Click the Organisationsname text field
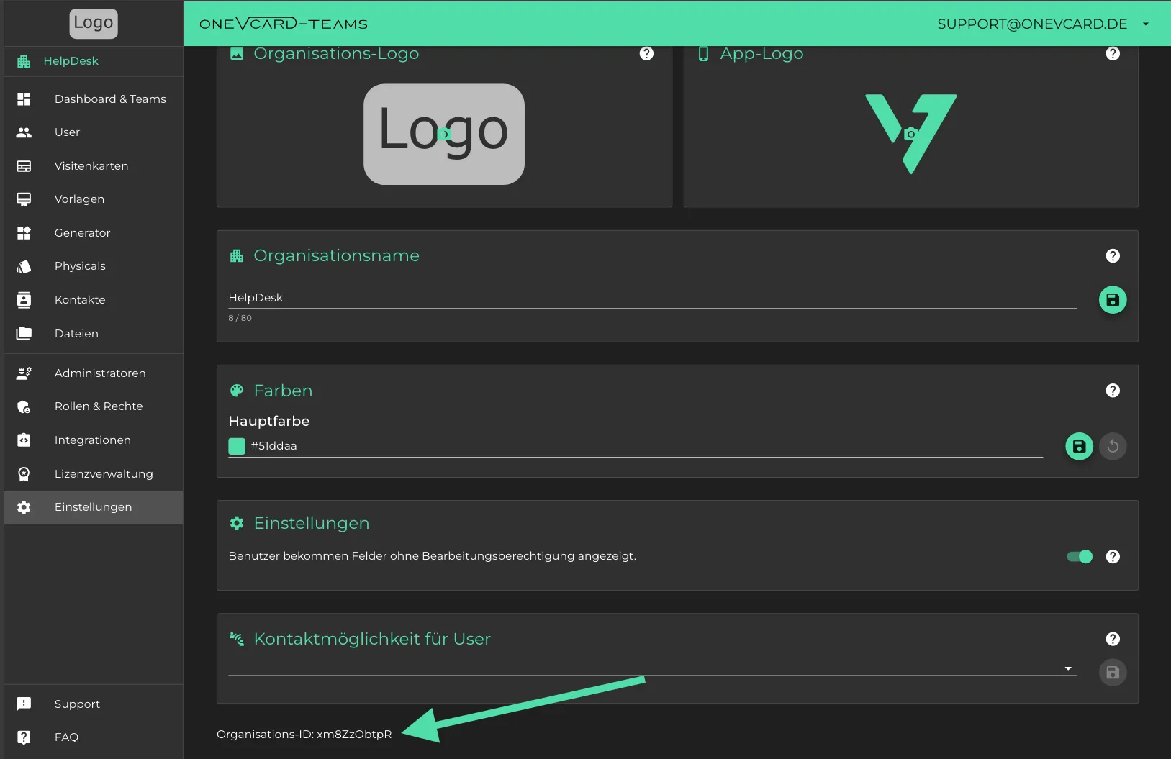Viewport: 1171px width, 759px height. point(652,298)
